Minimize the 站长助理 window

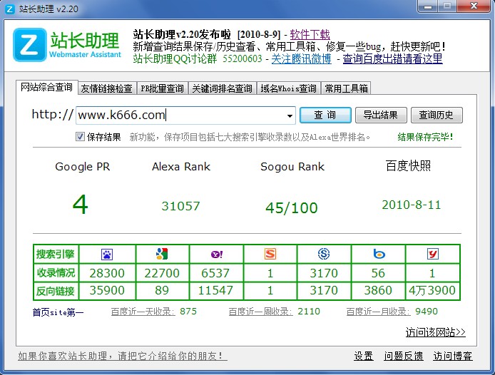[x=428, y=6]
